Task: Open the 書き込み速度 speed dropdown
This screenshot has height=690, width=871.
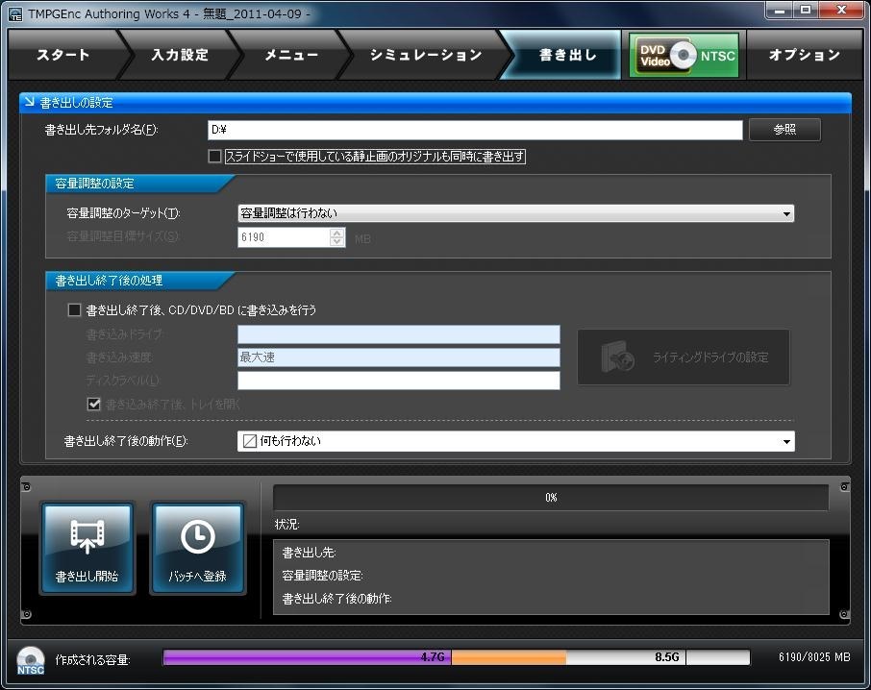Action: pyautogui.click(x=552, y=357)
